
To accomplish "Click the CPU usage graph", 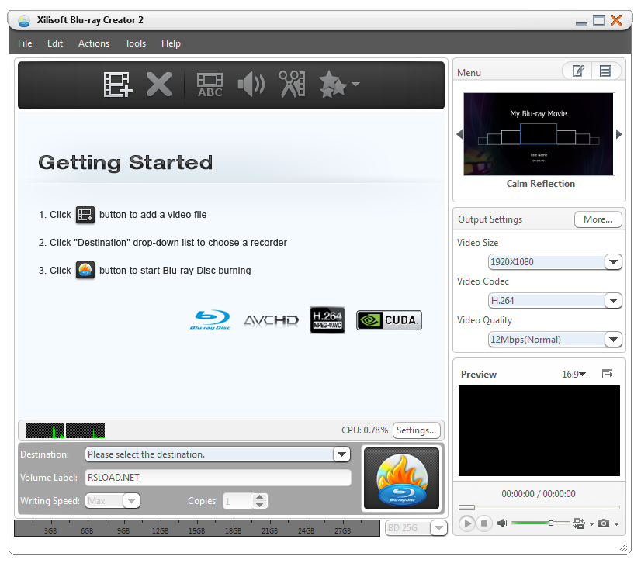I will (x=65, y=430).
